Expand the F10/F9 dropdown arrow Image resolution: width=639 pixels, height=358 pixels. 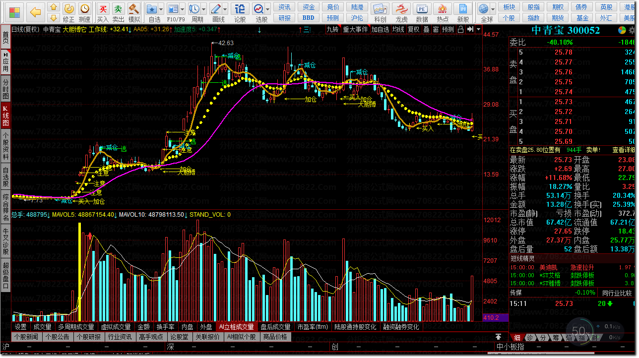182,9
